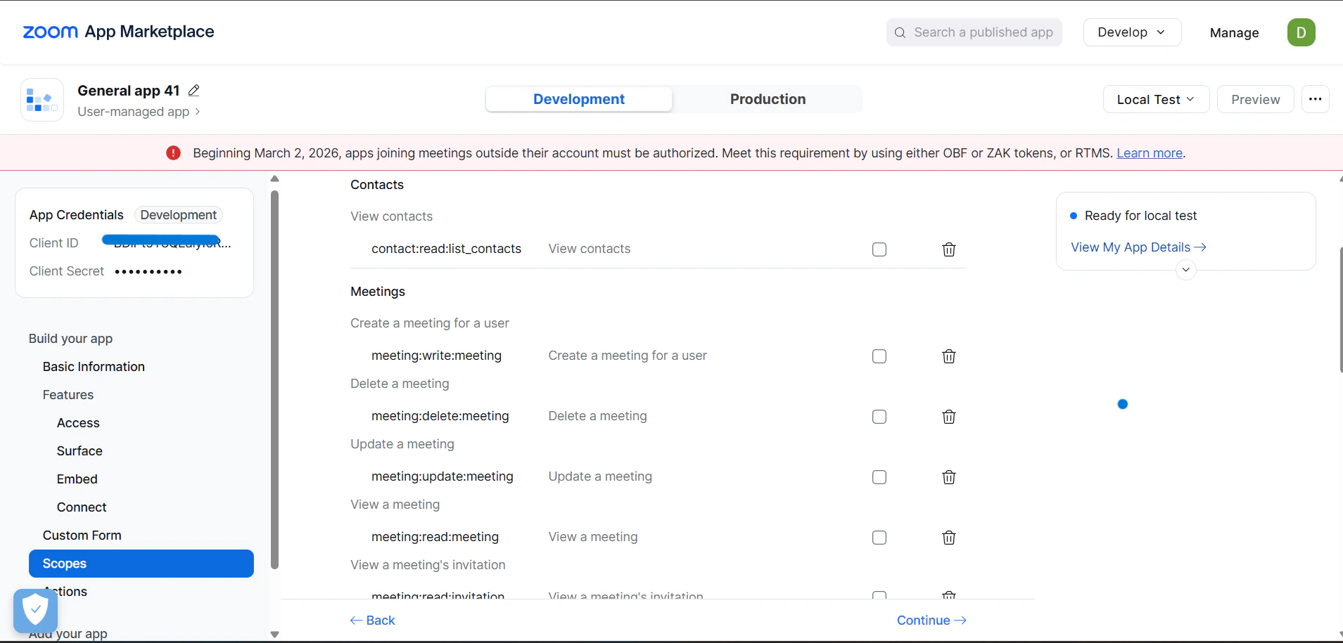The width and height of the screenshot is (1343, 643).
Task: Click the Build your app heading
Action: pyautogui.click(x=70, y=339)
